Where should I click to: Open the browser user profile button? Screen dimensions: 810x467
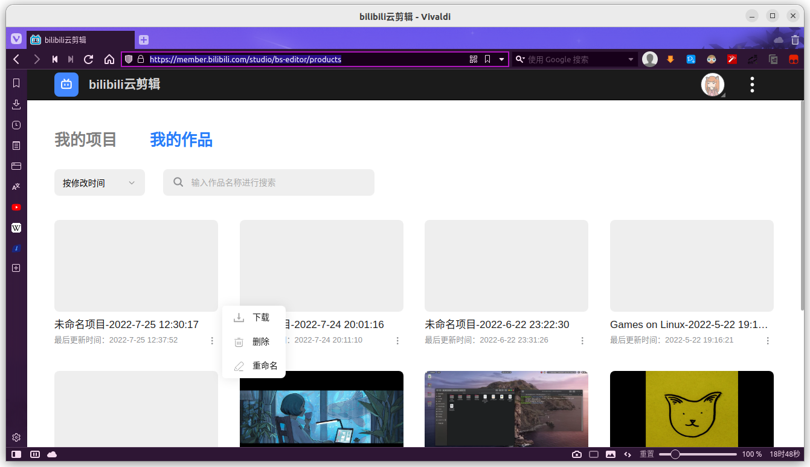[x=650, y=59]
